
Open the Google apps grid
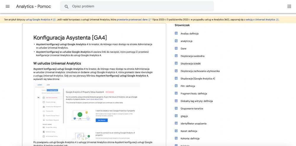289,7
